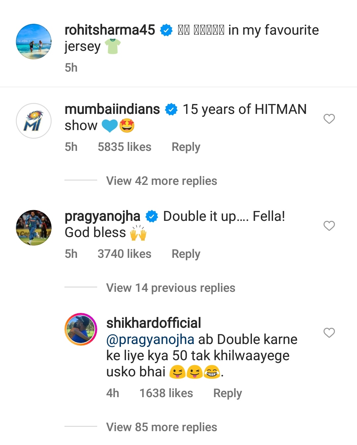This screenshot has width=357, height=445.
Task: View the 5835 likes list
Action: tap(124, 147)
